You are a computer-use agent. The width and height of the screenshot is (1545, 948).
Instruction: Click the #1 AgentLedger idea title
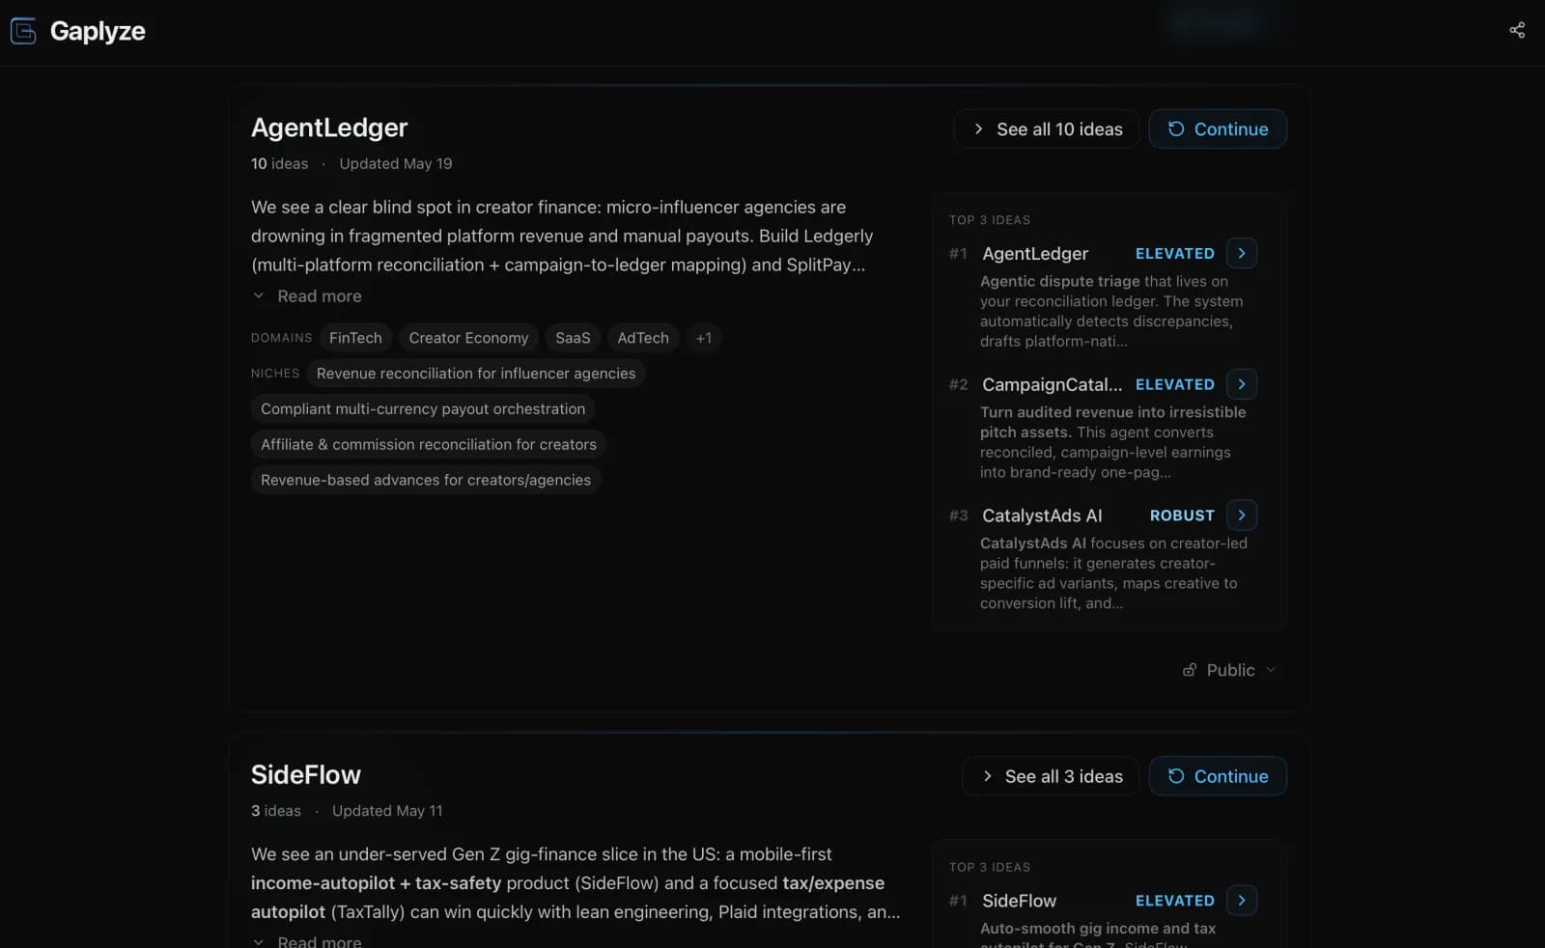tap(1035, 253)
